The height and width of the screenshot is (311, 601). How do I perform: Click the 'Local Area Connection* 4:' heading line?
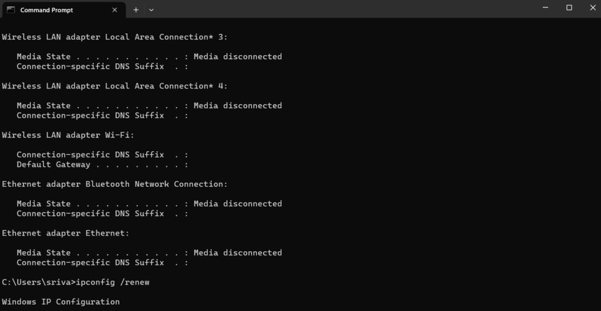pyautogui.click(x=114, y=86)
